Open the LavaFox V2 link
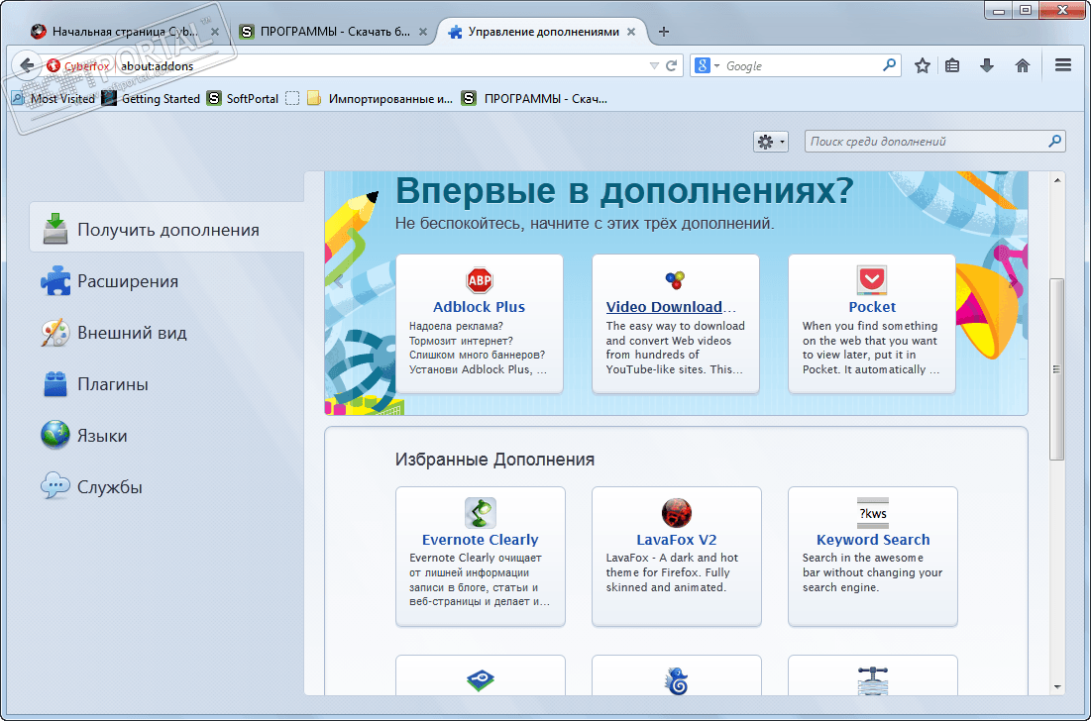Viewport: 1091px width, 721px height. (677, 540)
